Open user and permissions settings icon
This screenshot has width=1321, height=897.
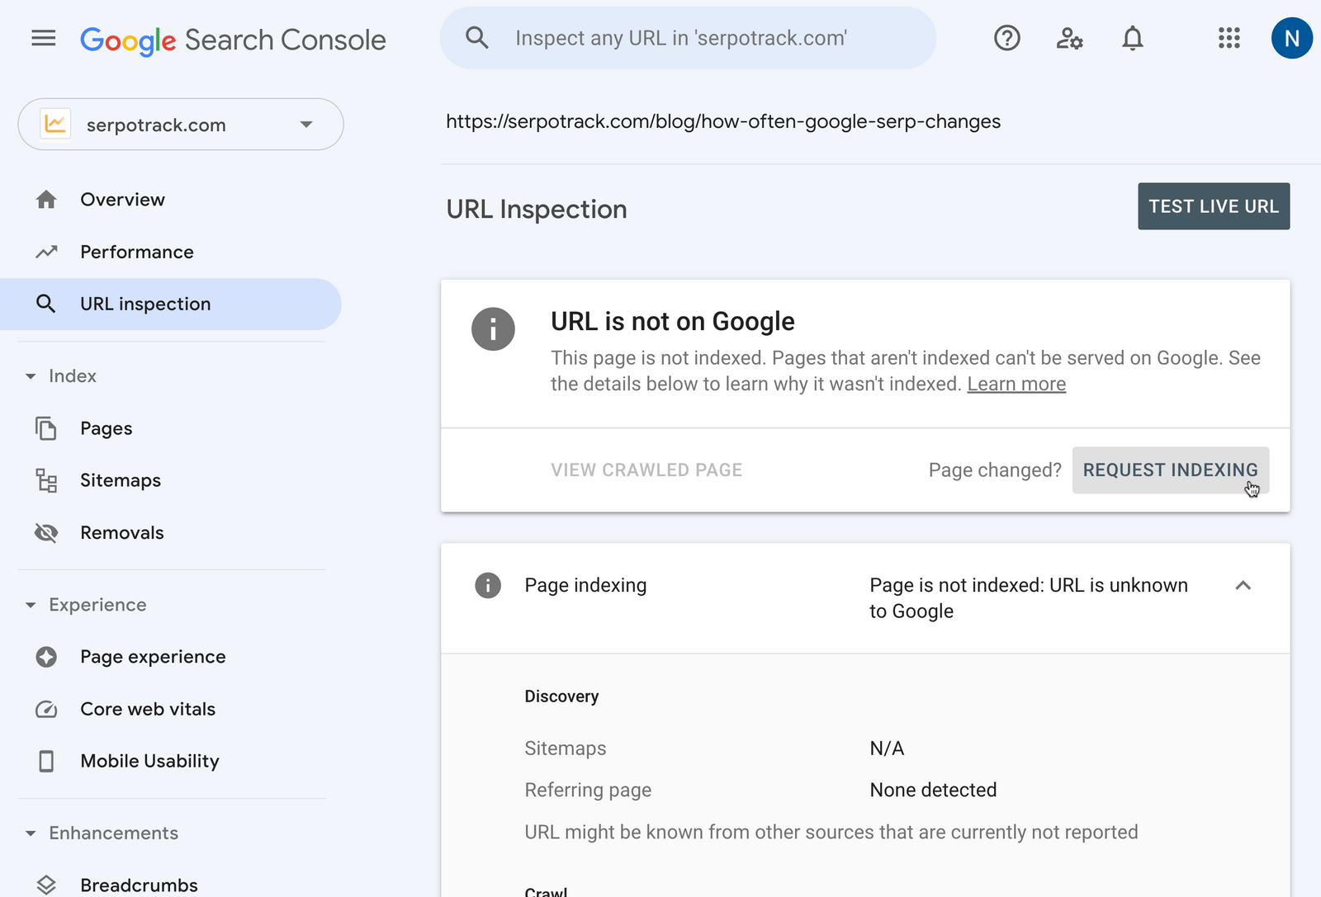1069,38
